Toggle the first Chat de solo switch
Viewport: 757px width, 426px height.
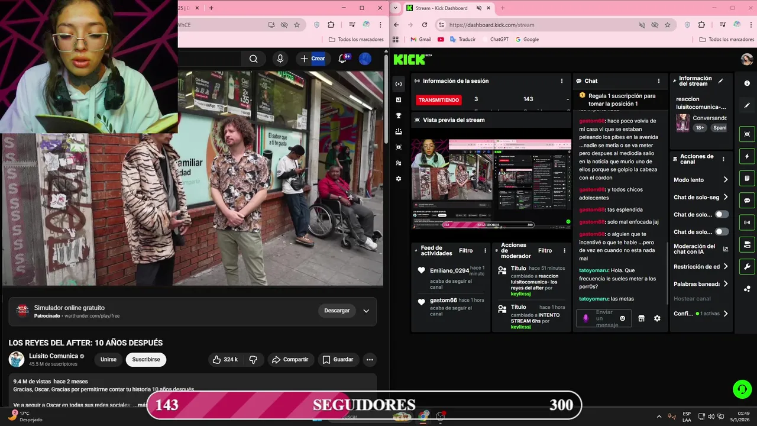tap(722, 214)
